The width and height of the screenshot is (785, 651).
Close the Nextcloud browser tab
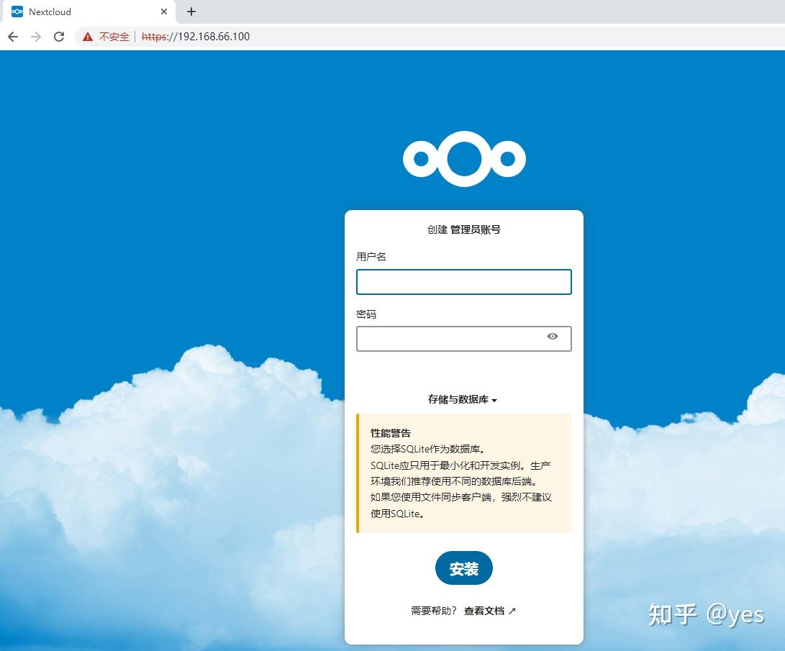[x=164, y=12]
